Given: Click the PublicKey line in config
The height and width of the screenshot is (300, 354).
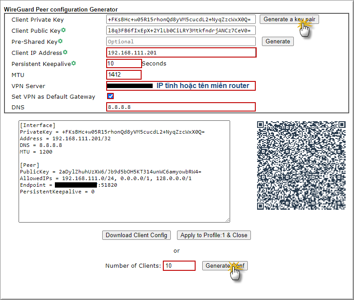Looking at the screenshot, I should pos(110,172).
